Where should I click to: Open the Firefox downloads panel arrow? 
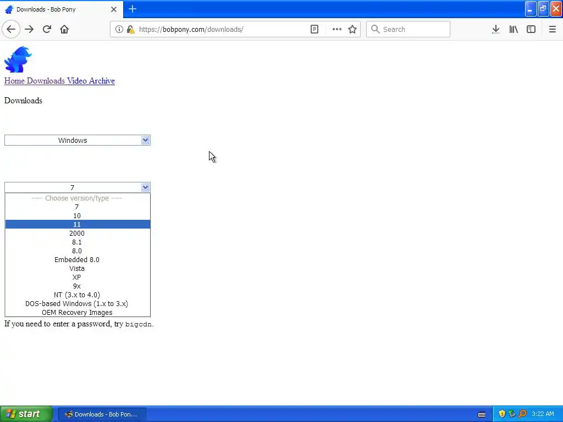(495, 30)
